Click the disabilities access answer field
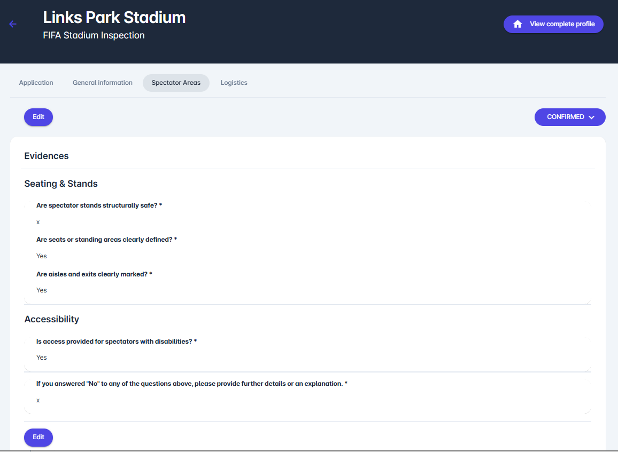The height and width of the screenshot is (452, 618). pos(42,358)
